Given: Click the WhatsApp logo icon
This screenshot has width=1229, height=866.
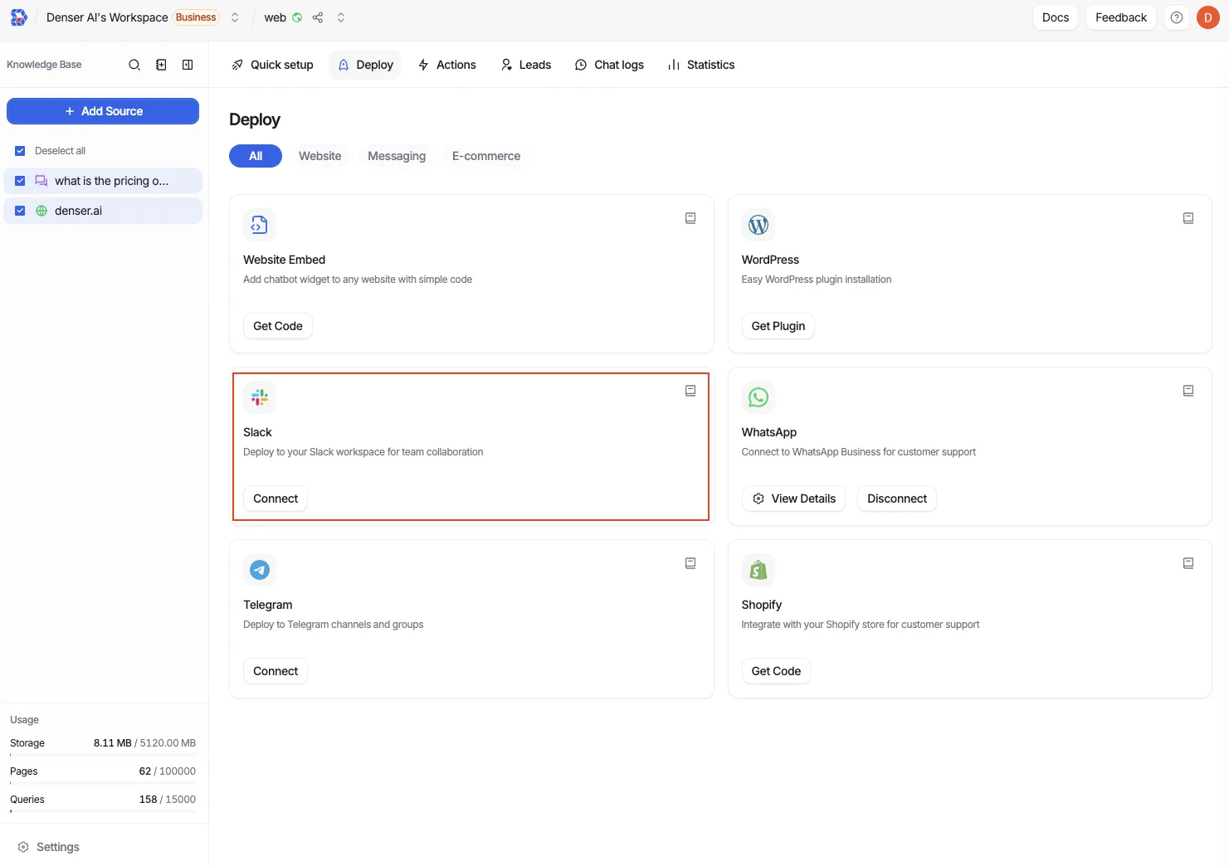Looking at the screenshot, I should coord(758,397).
